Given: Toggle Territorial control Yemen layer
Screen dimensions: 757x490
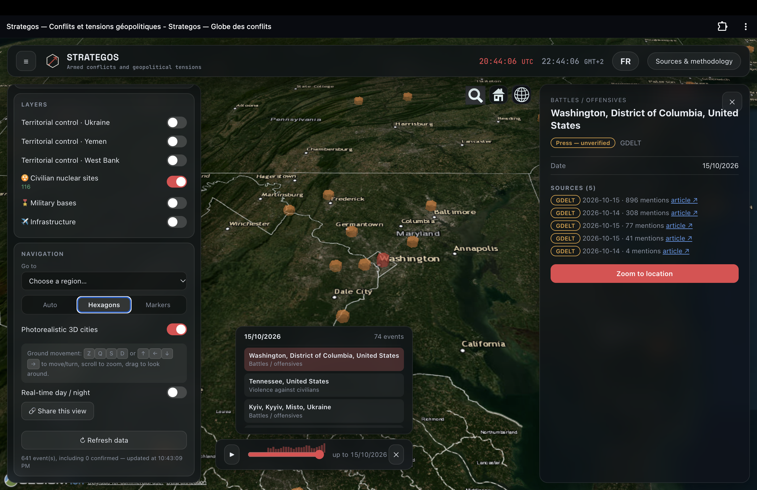Looking at the screenshot, I should [177, 141].
